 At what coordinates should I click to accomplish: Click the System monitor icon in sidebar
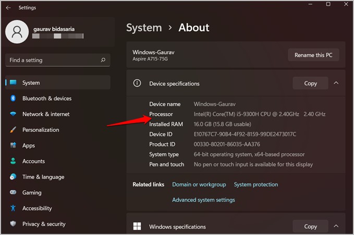point(13,82)
